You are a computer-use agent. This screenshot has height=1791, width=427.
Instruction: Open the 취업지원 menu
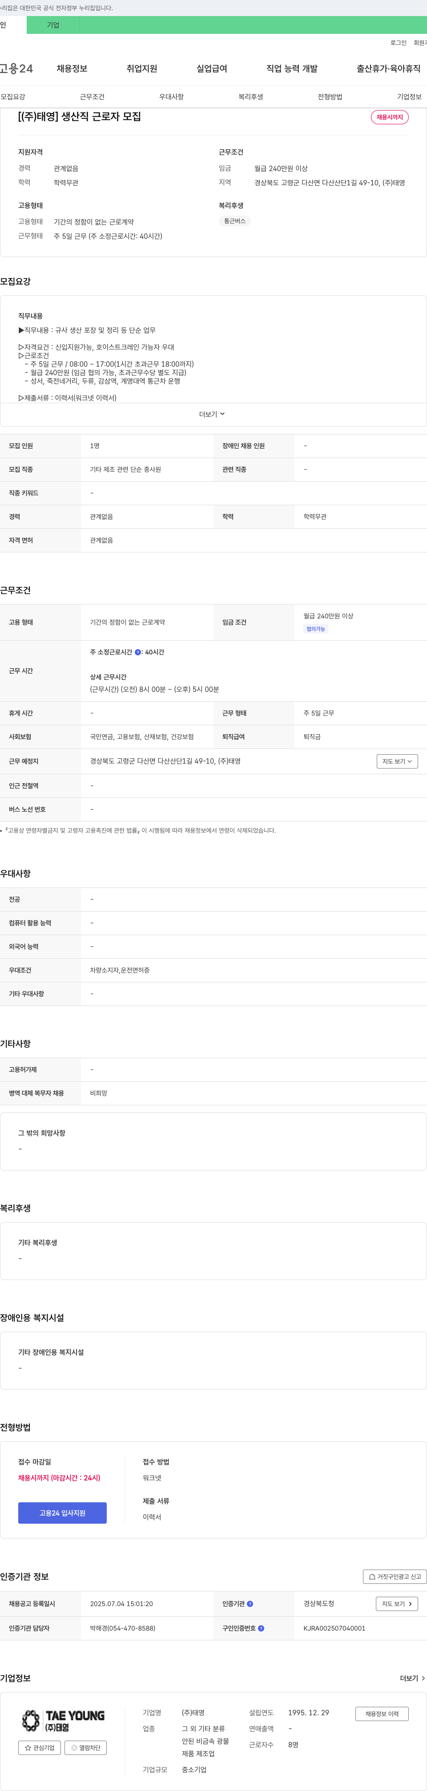point(141,69)
